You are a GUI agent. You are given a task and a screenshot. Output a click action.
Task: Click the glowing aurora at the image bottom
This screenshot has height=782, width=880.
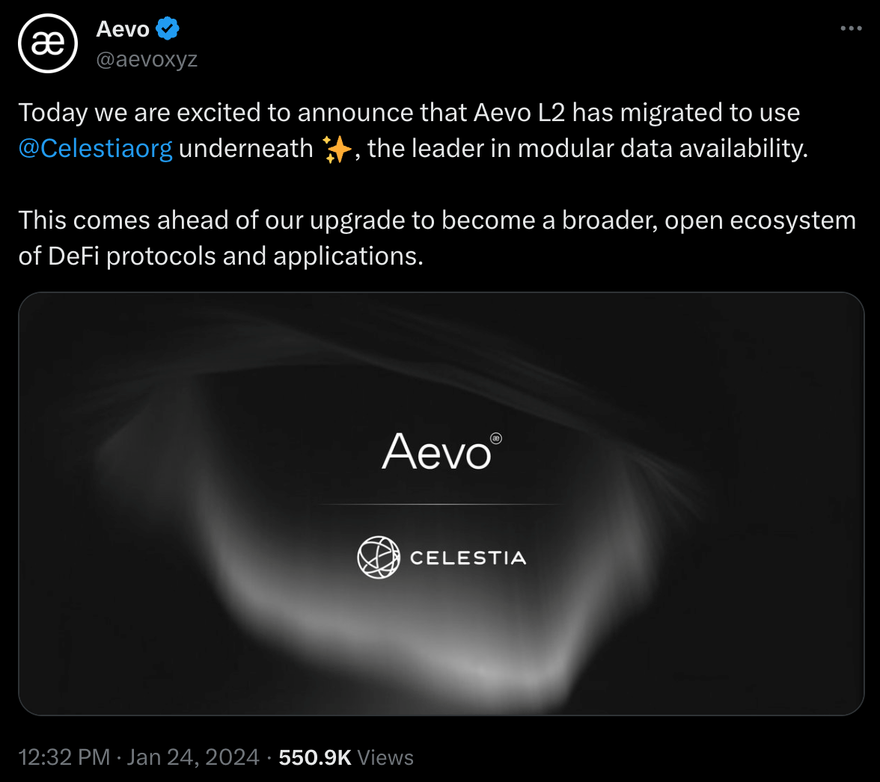pos(479,665)
